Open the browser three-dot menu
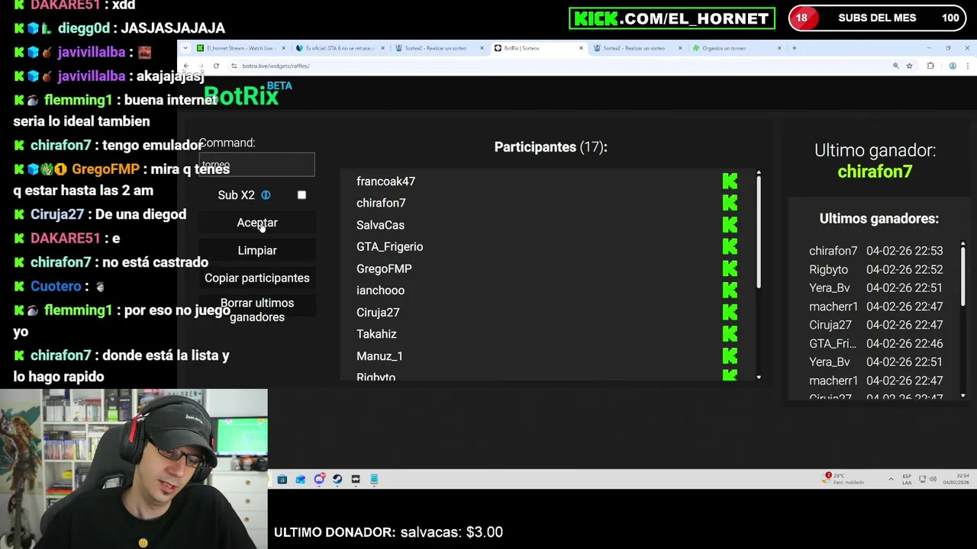Image resolution: width=977 pixels, height=549 pixels. point(967,66)
